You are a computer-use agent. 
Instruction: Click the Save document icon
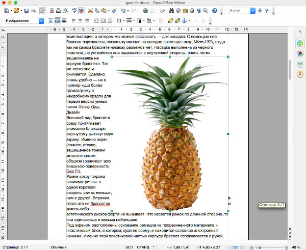(x=27, y=10)
